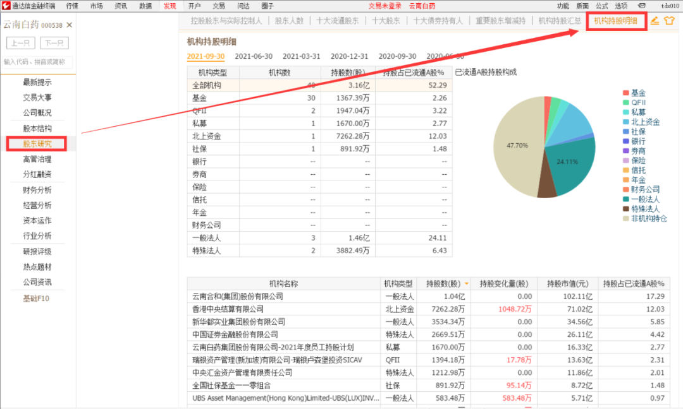The height and width of the screenshot is (409, 683).
Task: Open the mail envelope icon
Action: [x=641, y=6]
